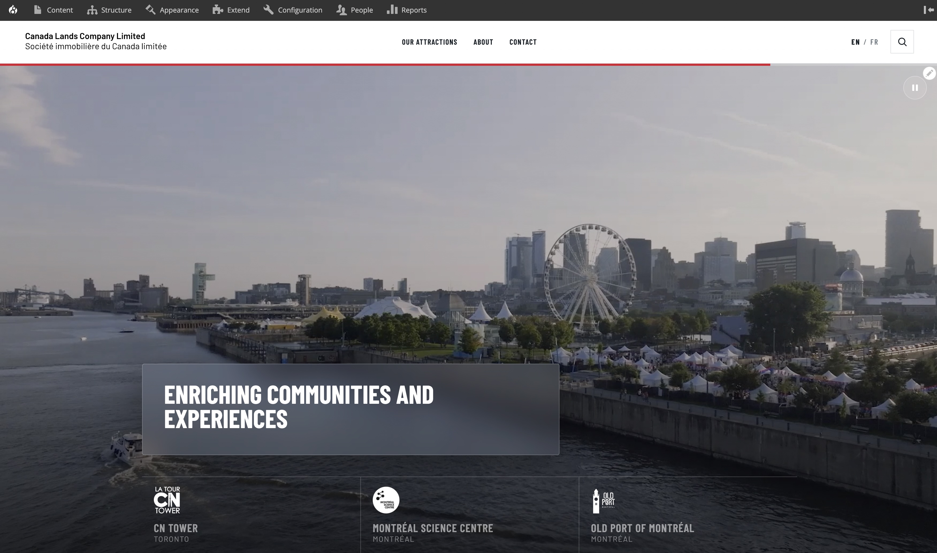Click the Old Port Montréal logo

click(x=604, y=501)
